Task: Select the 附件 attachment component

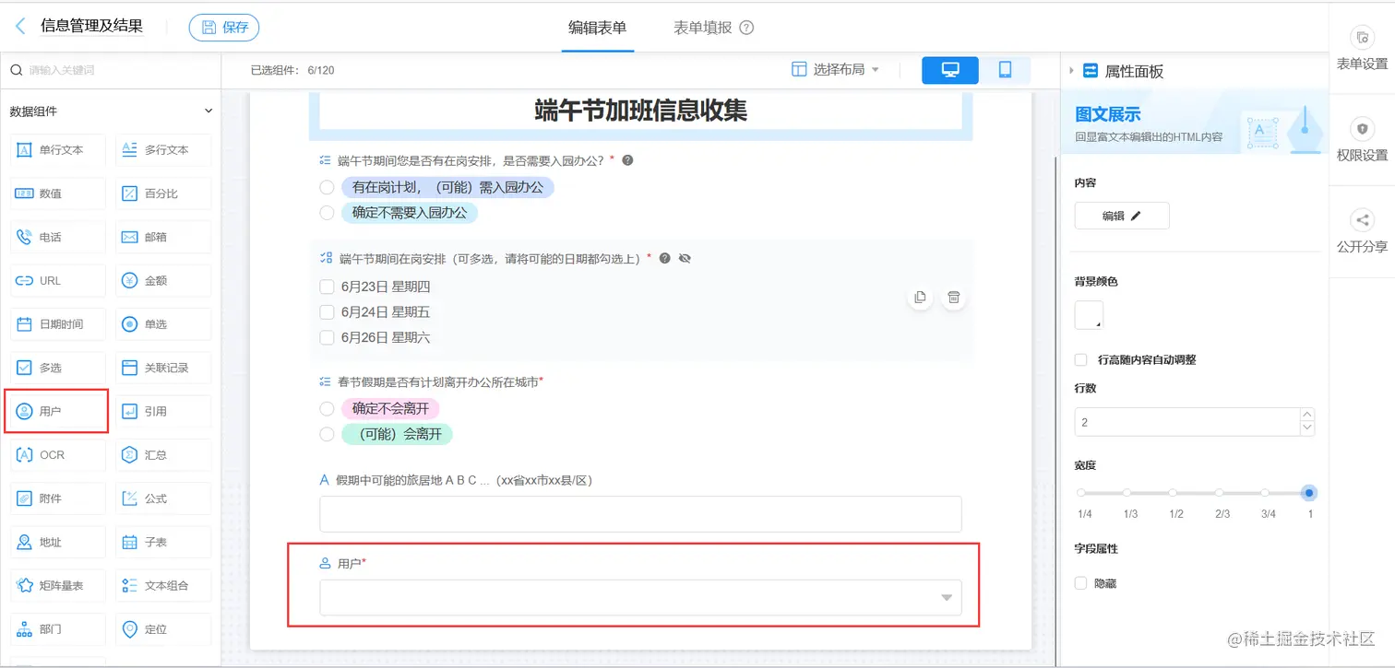Action: point(56,498)
